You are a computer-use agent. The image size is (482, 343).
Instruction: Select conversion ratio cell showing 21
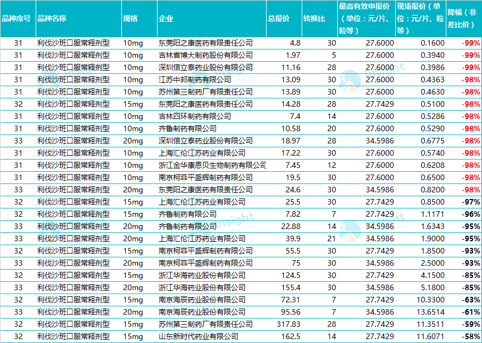pos(332,238)
